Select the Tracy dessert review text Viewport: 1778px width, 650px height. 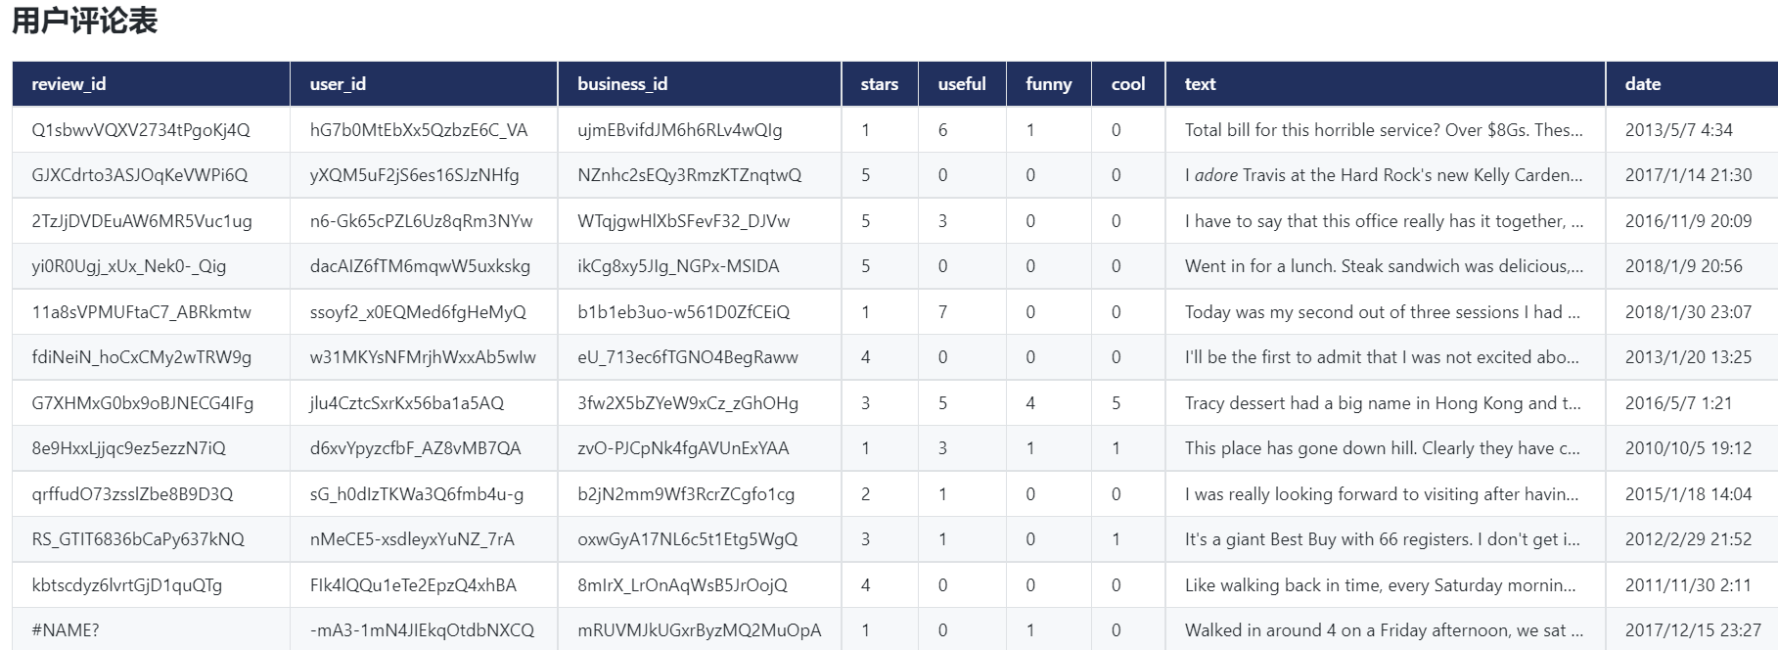click(1382, 403)
